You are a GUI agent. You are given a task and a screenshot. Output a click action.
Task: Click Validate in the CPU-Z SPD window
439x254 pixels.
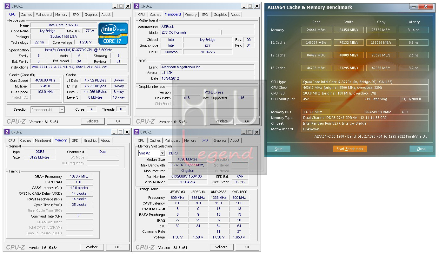tap(221, 247)
